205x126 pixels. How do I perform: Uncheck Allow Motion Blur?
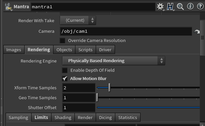click(65, 79)
